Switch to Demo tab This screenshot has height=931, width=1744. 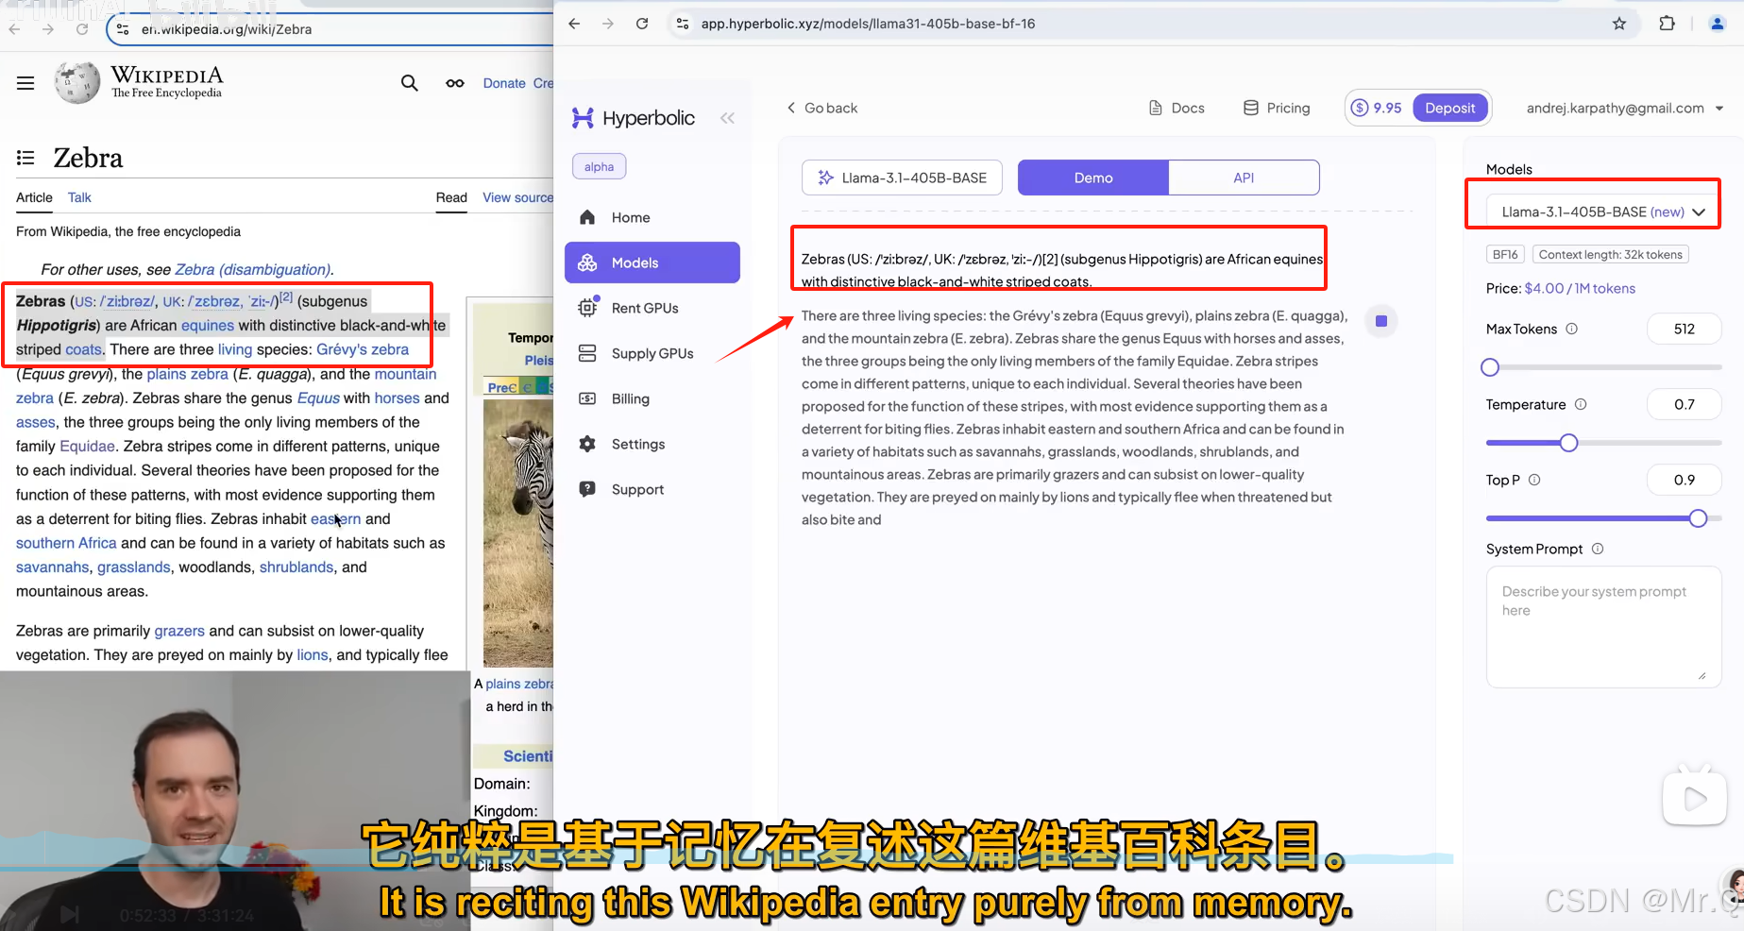pyautogui.click(x=1093, y=178)
